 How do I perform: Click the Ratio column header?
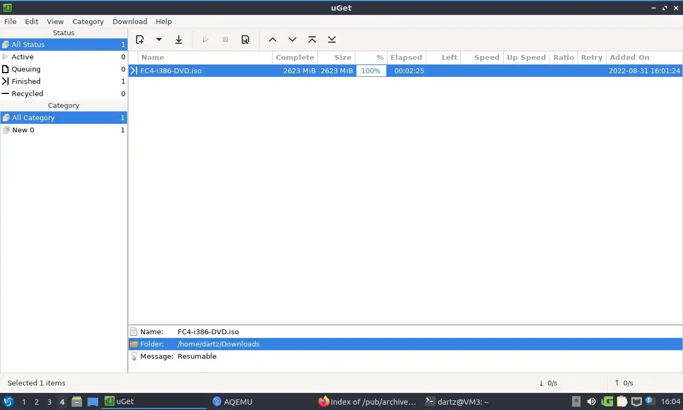563,57
